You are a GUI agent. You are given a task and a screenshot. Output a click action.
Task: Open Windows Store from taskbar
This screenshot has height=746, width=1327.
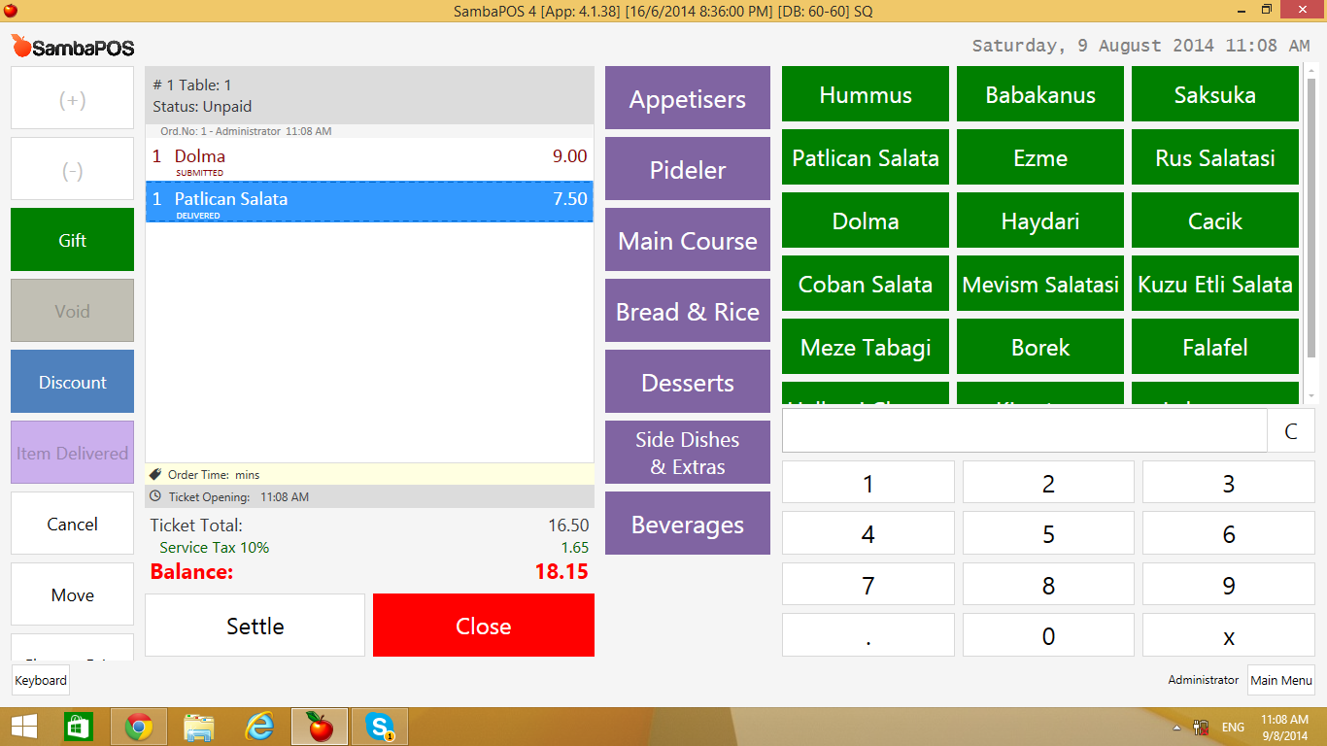point(79,727)
